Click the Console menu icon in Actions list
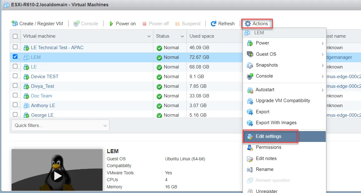Image resolution: width=361 pixels, height=193 pixels. (250, 76)
